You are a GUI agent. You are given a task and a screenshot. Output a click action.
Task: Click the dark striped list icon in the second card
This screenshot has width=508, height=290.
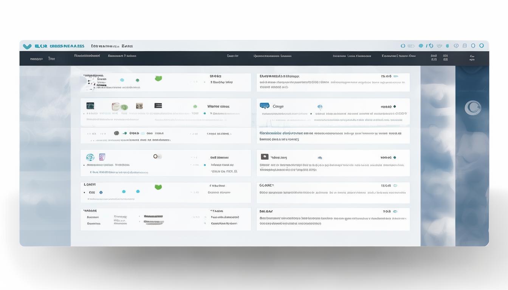click(x=158, y=106)
